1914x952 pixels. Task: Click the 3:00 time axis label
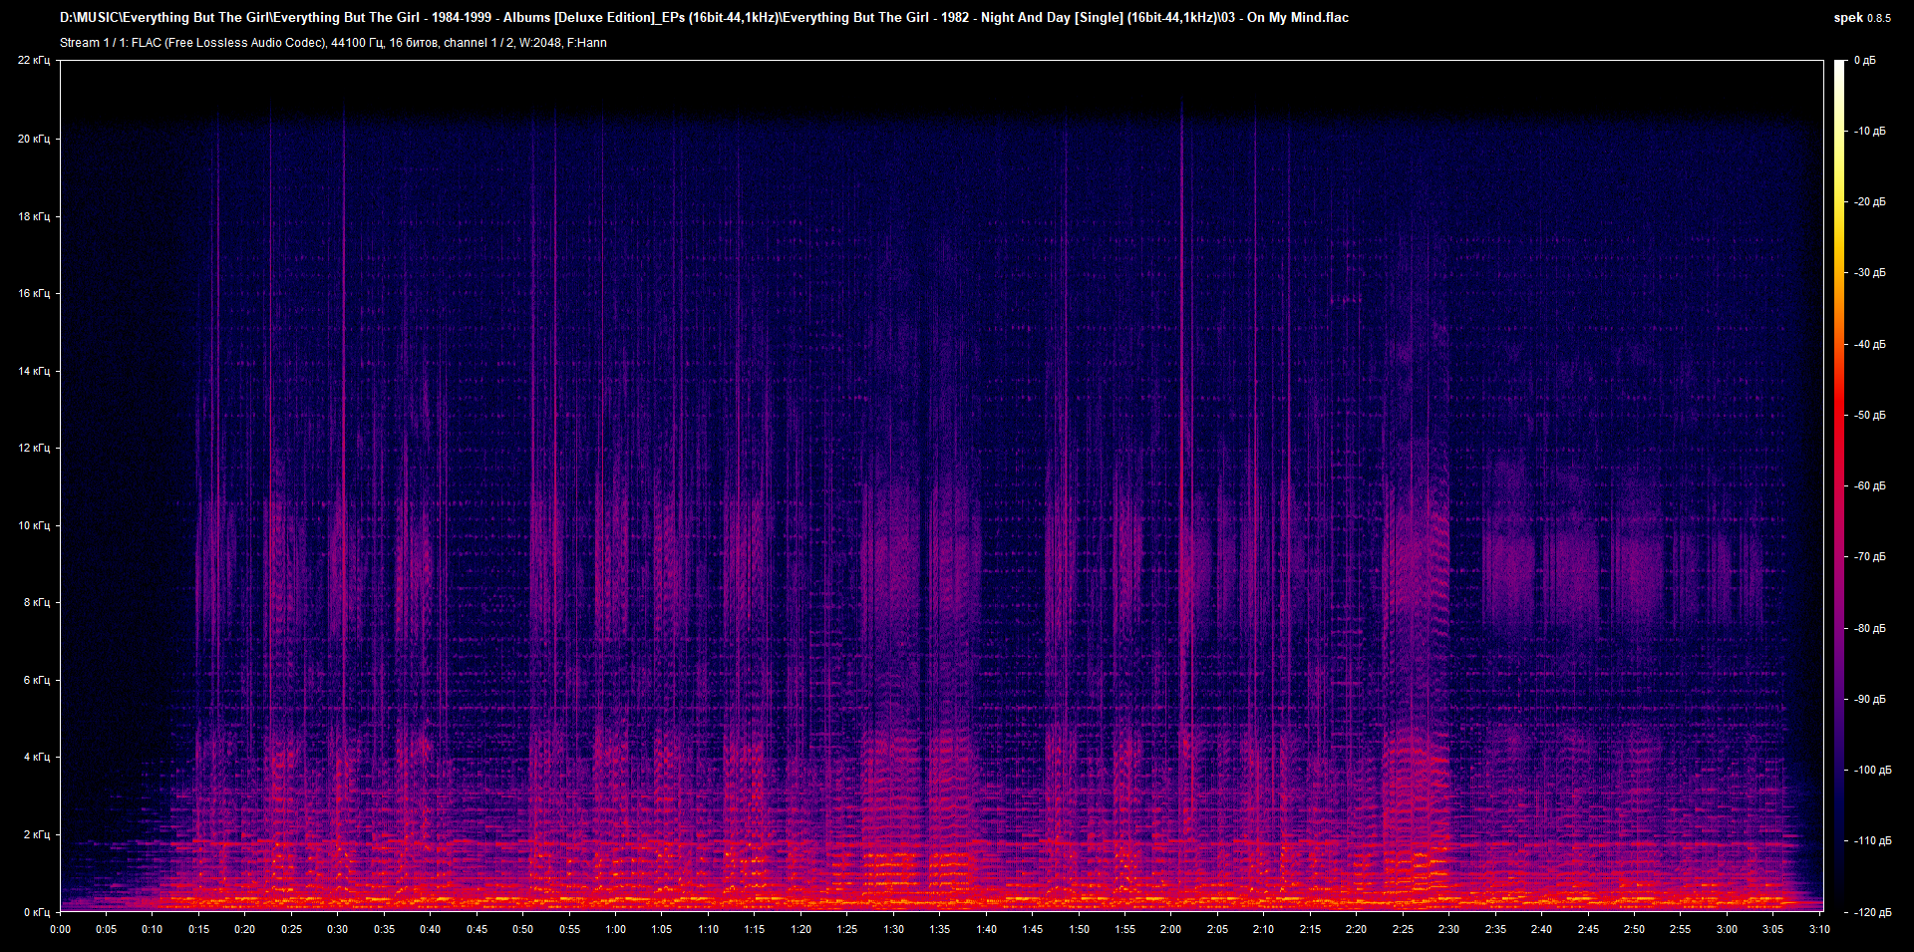coord(1727,929)
